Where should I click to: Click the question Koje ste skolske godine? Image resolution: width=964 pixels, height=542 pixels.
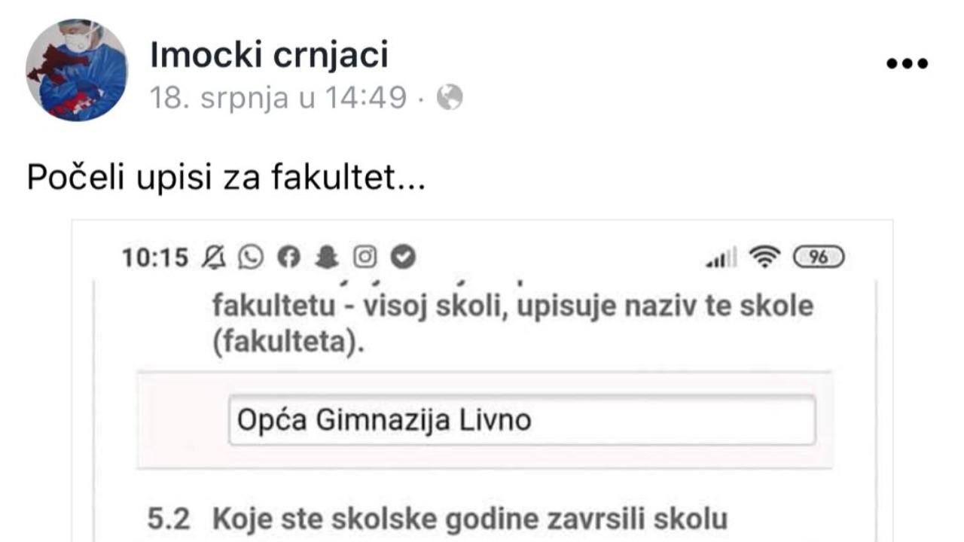(470, 519)
